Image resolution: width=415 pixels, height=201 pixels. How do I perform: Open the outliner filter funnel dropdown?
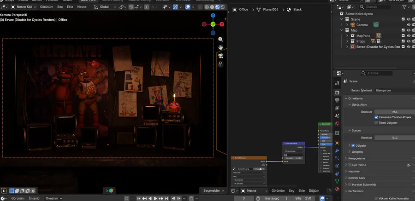(x=406, y=7)
